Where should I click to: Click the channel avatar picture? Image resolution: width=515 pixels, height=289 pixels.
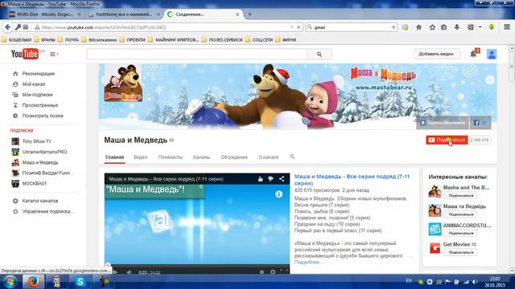[x=123, y=83]
